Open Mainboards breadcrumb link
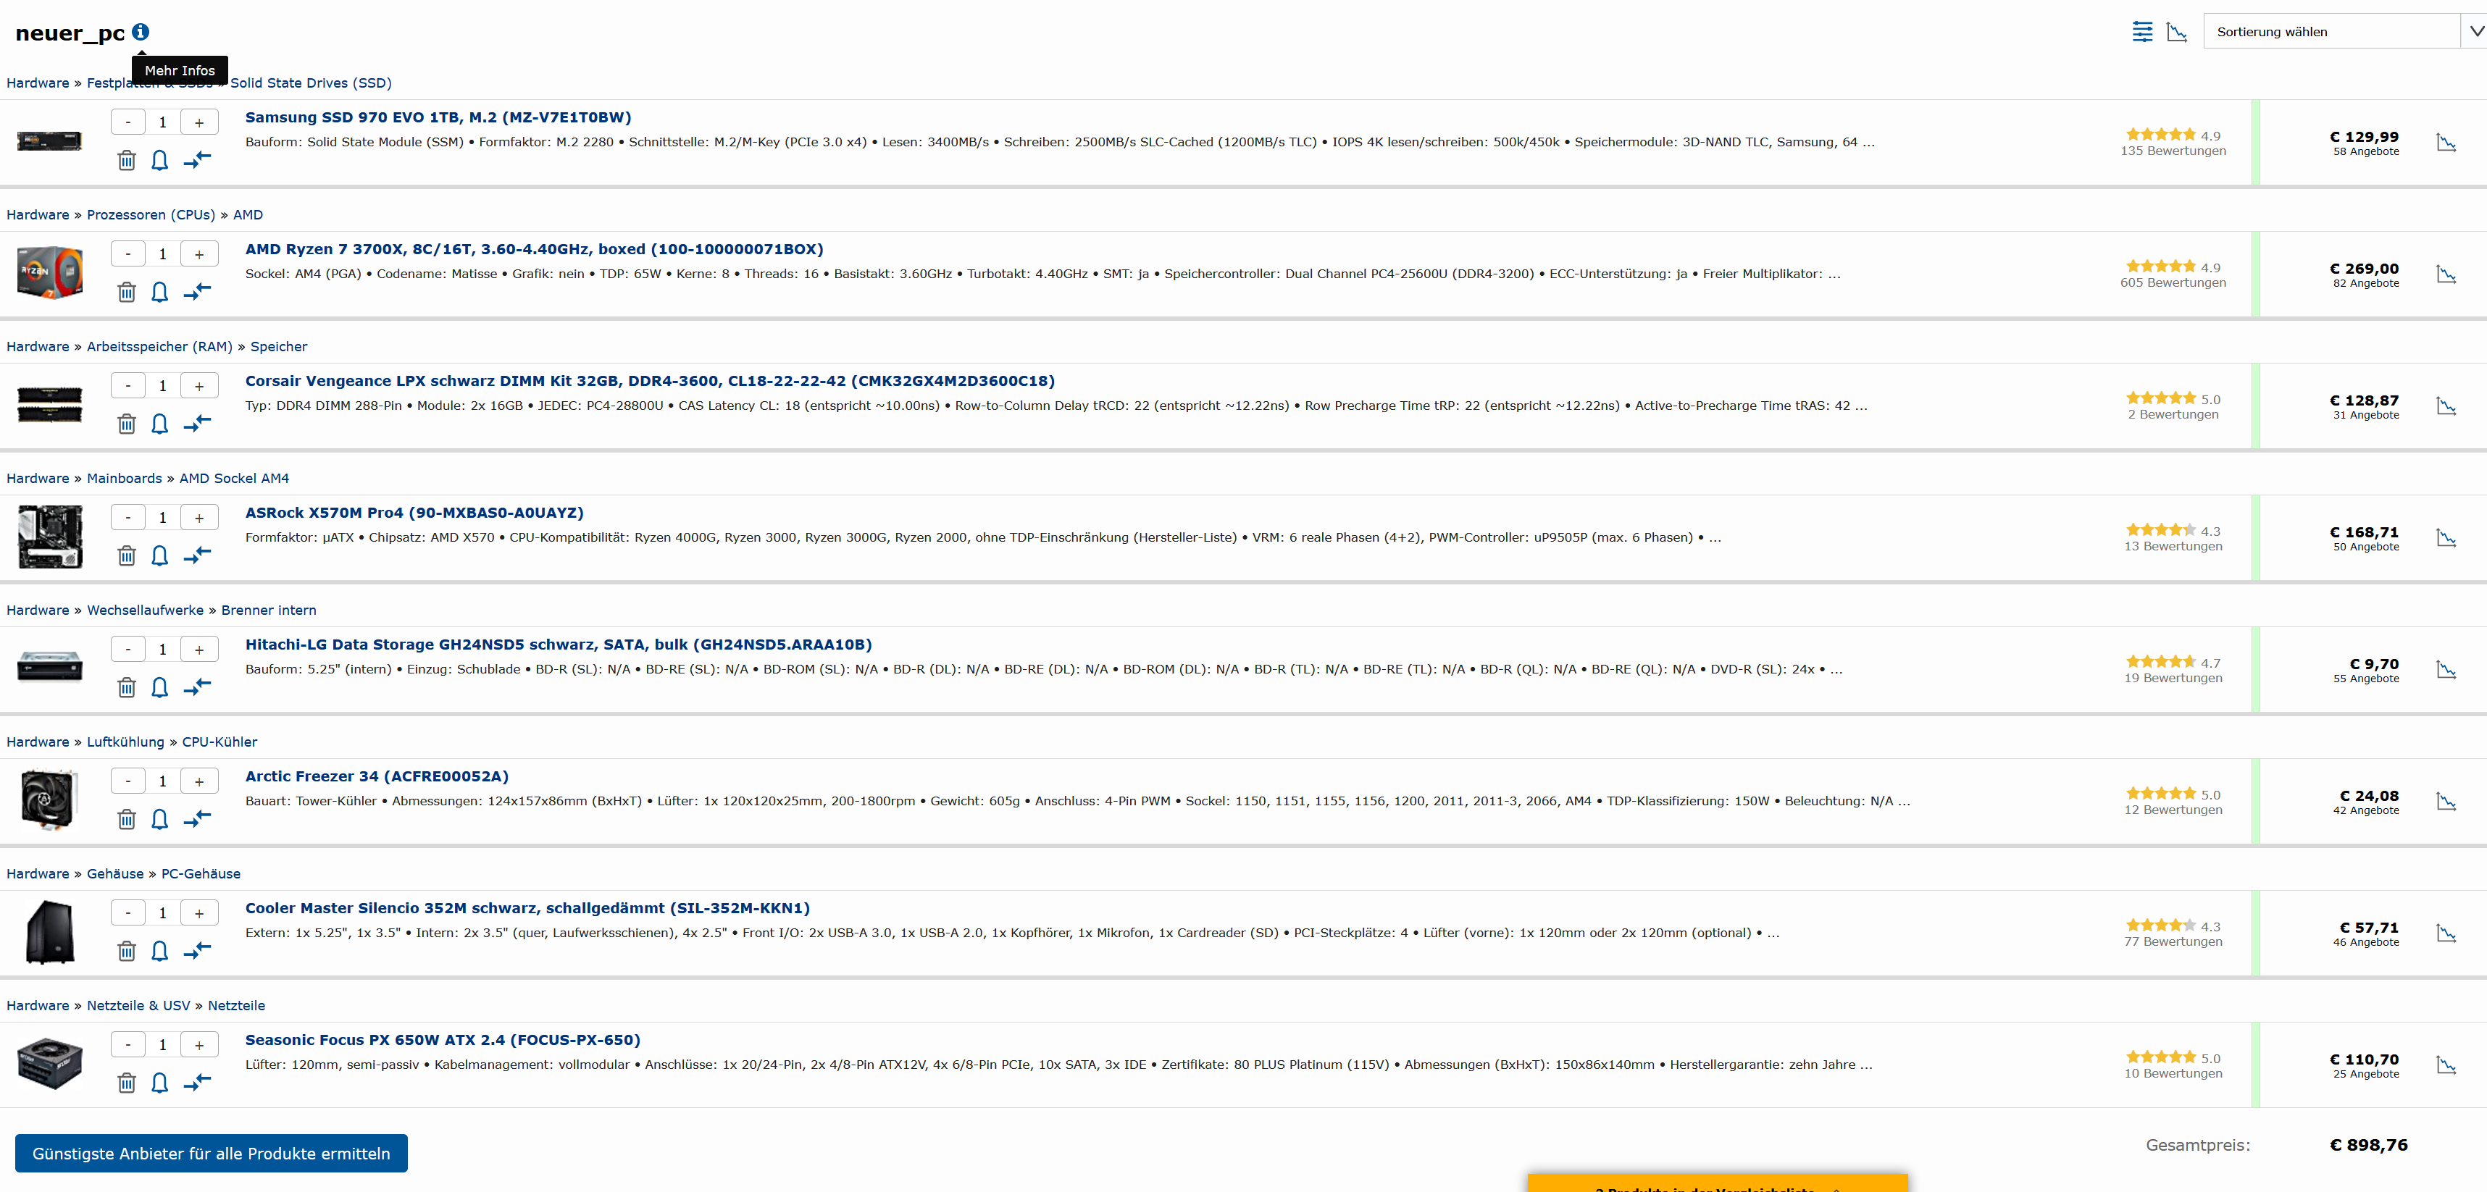 point(125,478)
